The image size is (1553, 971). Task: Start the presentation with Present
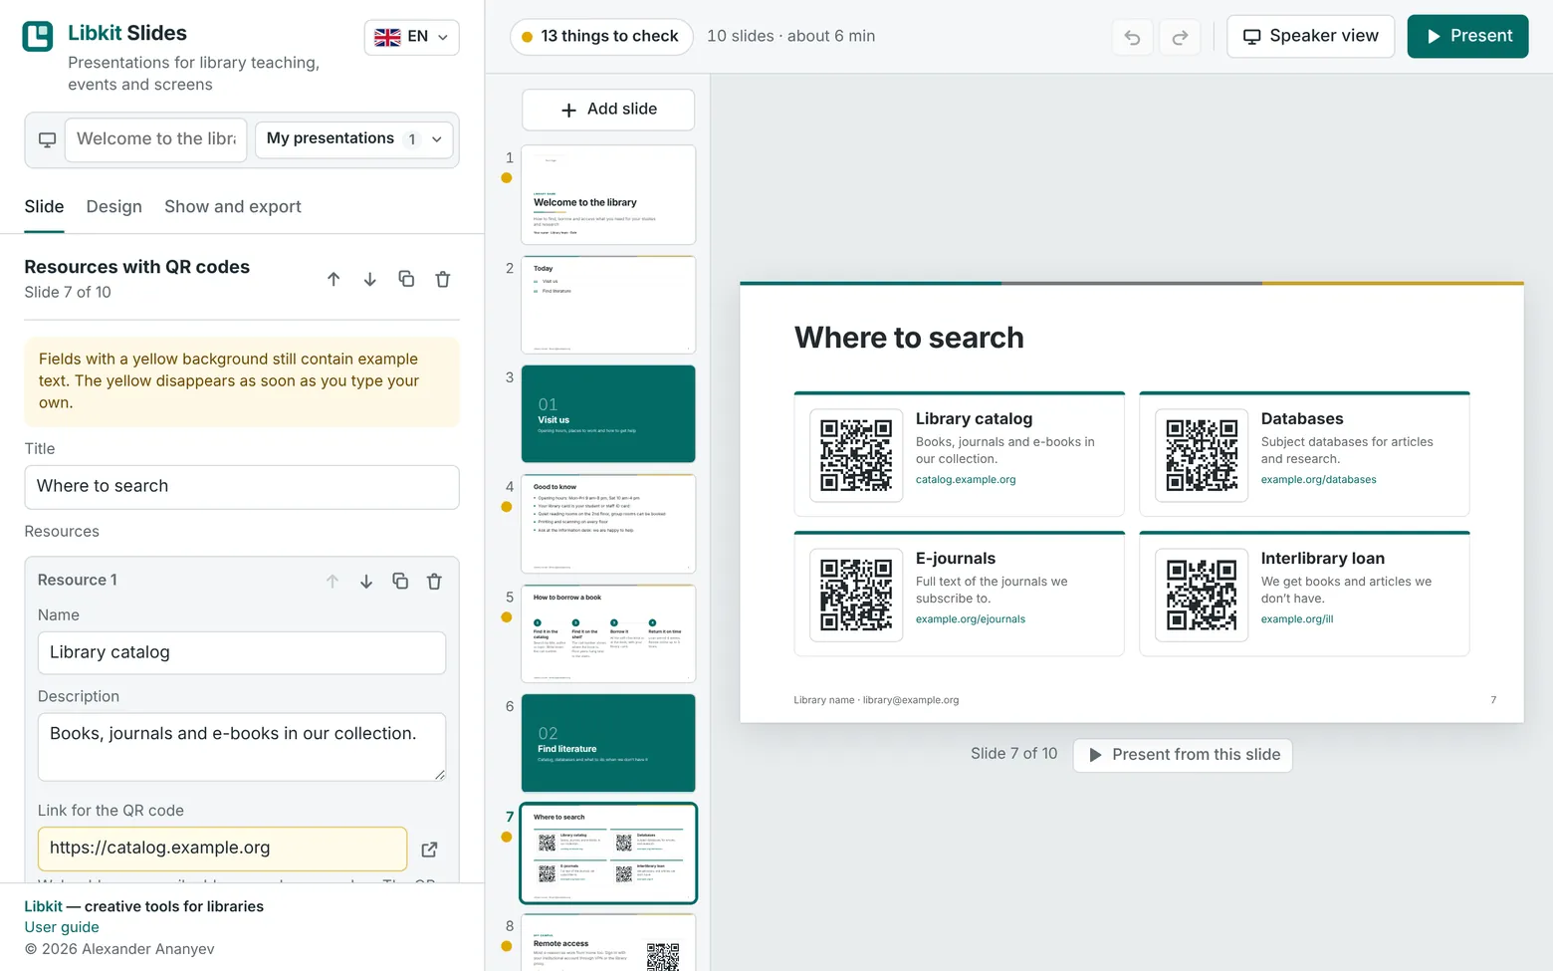(1467, 37)
